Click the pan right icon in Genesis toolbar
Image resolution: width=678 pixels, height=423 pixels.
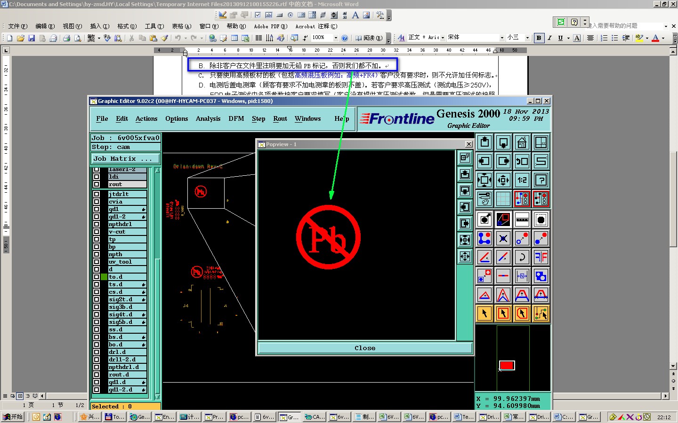click(503, 161)
